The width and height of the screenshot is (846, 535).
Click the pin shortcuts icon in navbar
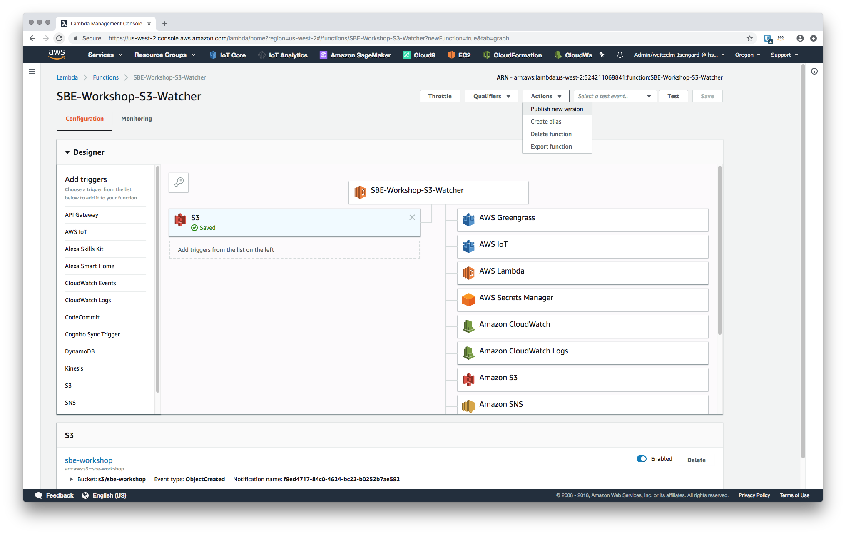[x=602, y=55]
